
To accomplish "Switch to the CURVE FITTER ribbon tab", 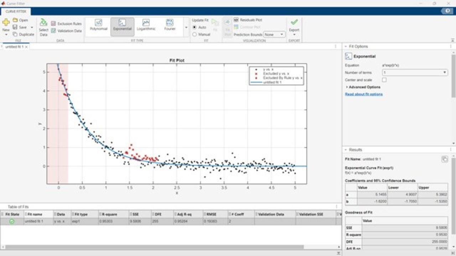I will 15,11.
